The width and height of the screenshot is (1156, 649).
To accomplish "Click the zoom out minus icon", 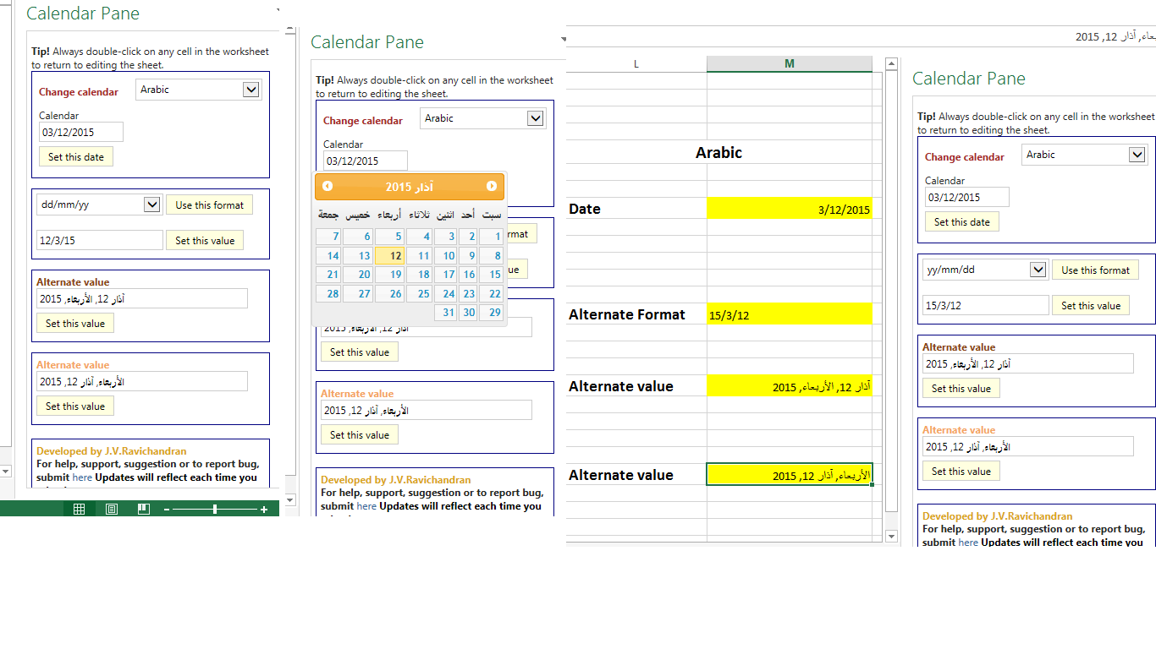I will pyautogui.click(x=167, y=510).
